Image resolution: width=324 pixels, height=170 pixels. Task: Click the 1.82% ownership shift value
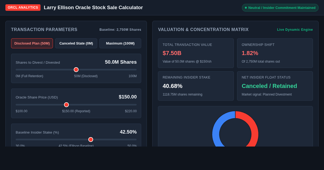250,53
